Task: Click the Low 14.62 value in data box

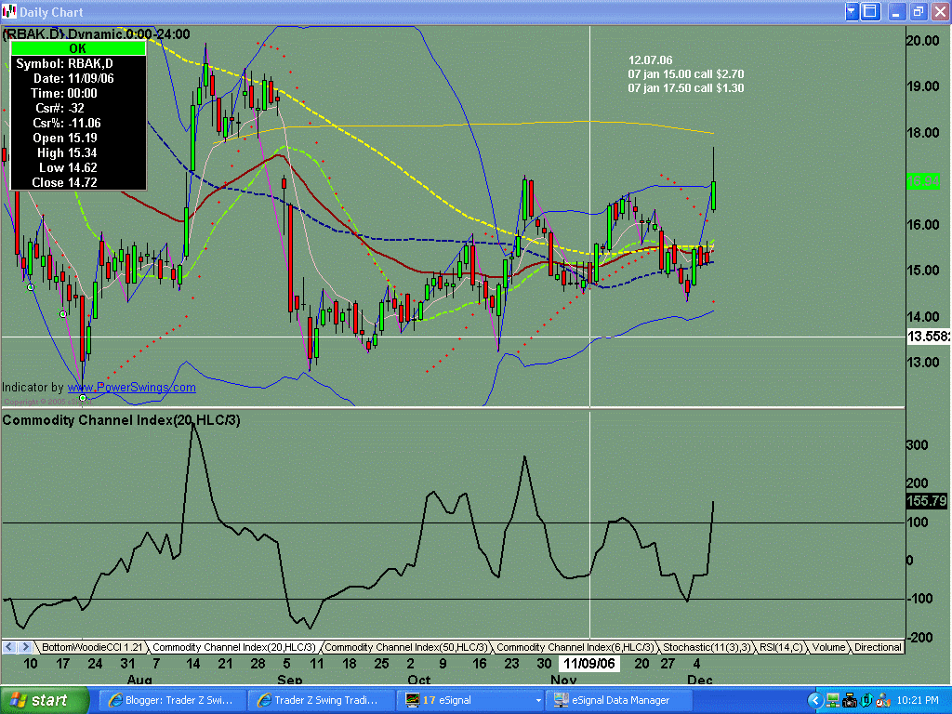Action: click(68, 167)
